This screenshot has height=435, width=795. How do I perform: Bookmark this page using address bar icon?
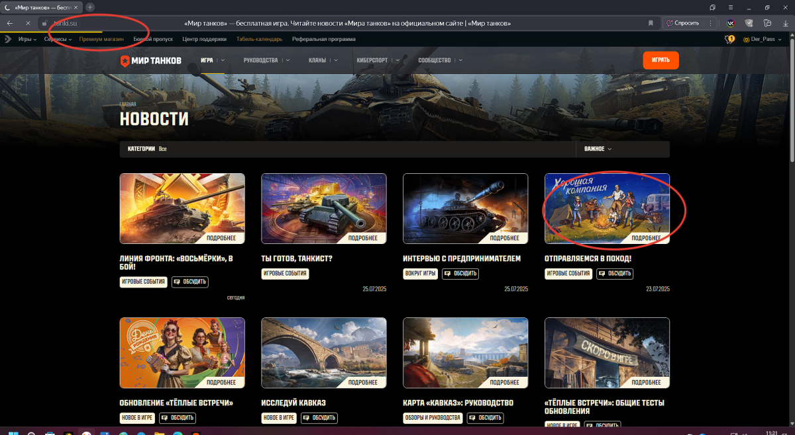pos(651,23)
